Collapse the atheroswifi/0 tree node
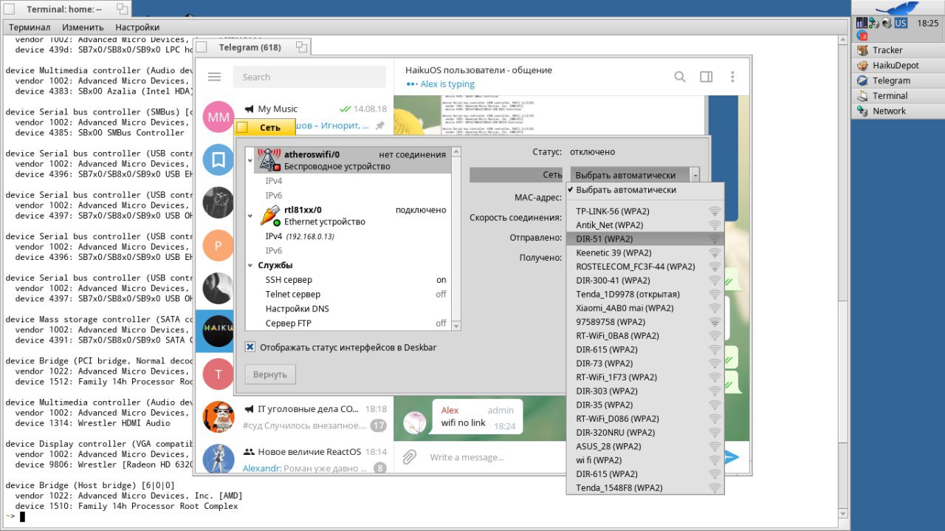The height and width of the screenshot is (531, 945). point(250,160)
